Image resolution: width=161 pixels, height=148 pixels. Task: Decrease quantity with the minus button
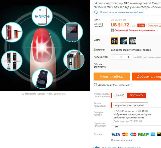tap(113, 57)
